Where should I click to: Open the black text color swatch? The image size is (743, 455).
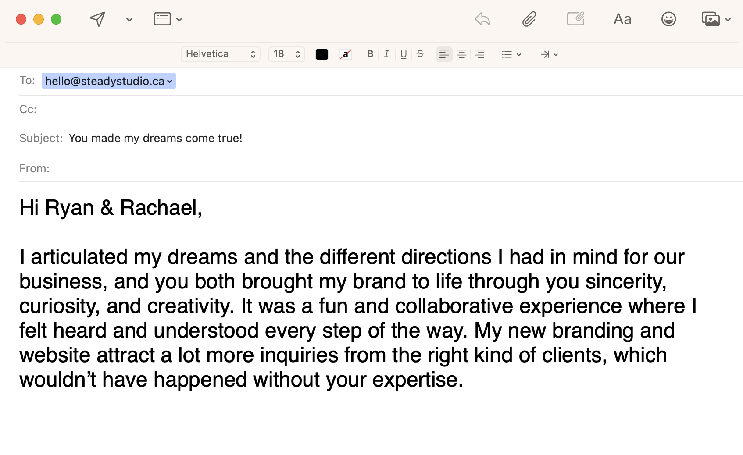click(322, 54)
